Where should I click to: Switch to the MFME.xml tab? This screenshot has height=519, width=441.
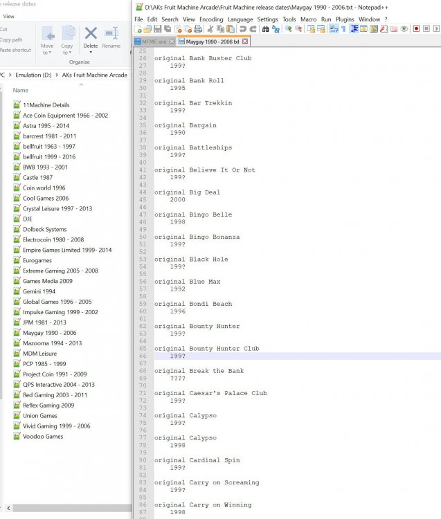[x=154, y=42]
